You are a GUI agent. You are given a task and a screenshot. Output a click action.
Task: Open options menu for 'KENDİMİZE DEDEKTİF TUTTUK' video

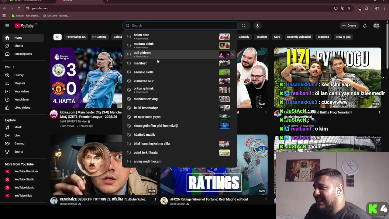[155, 200]
